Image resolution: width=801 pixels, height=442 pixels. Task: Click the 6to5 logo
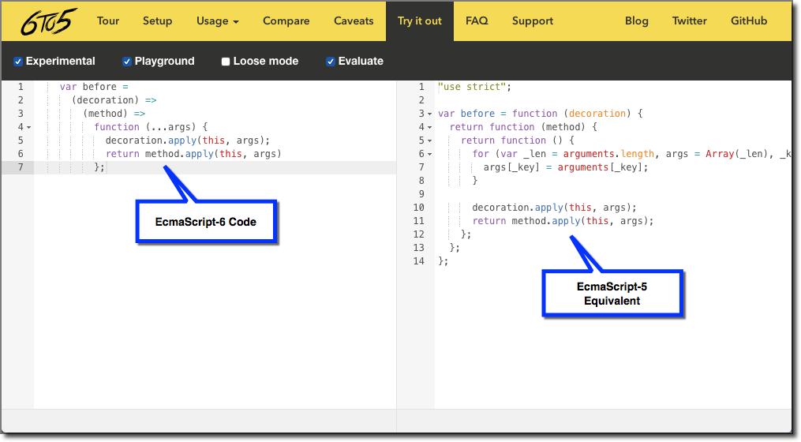(x=49, y=21)
